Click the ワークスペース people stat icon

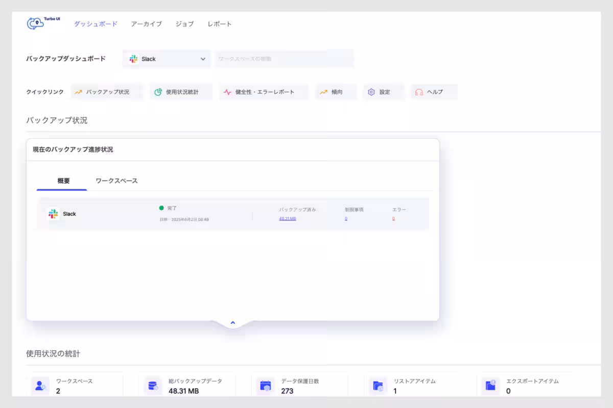click(39, 386)
